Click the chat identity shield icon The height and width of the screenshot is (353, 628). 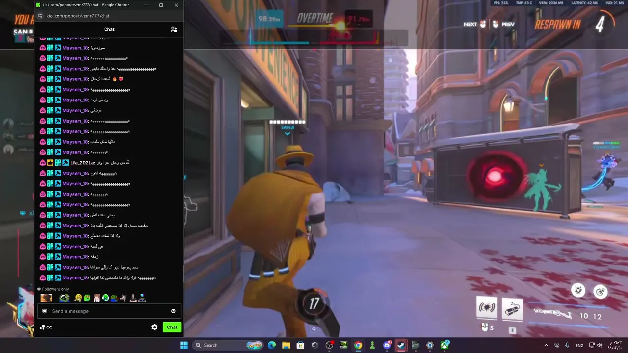(45, 311)
